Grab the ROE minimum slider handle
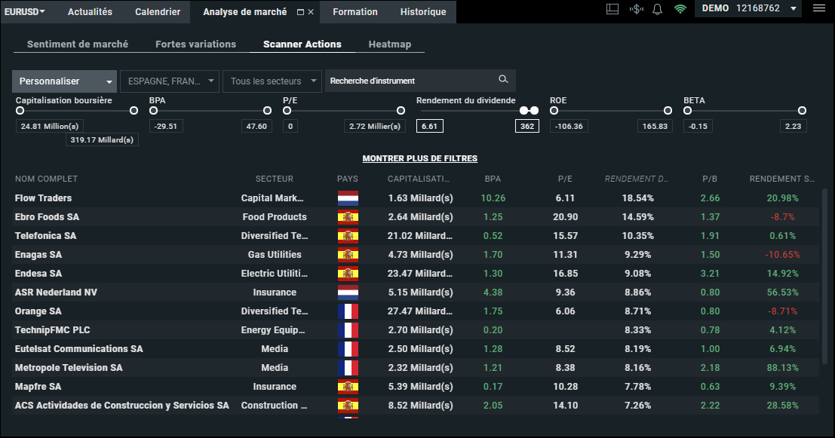The width and height of the screenshot is (835, 438). tap(554, 111)
